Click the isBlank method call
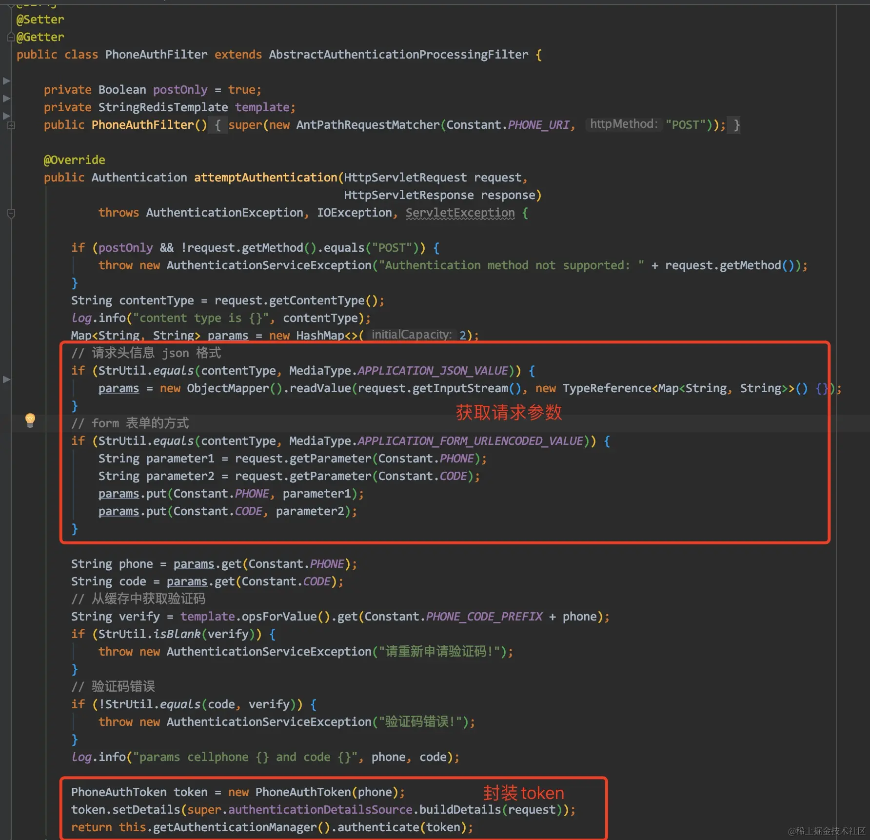 (177, 634)
